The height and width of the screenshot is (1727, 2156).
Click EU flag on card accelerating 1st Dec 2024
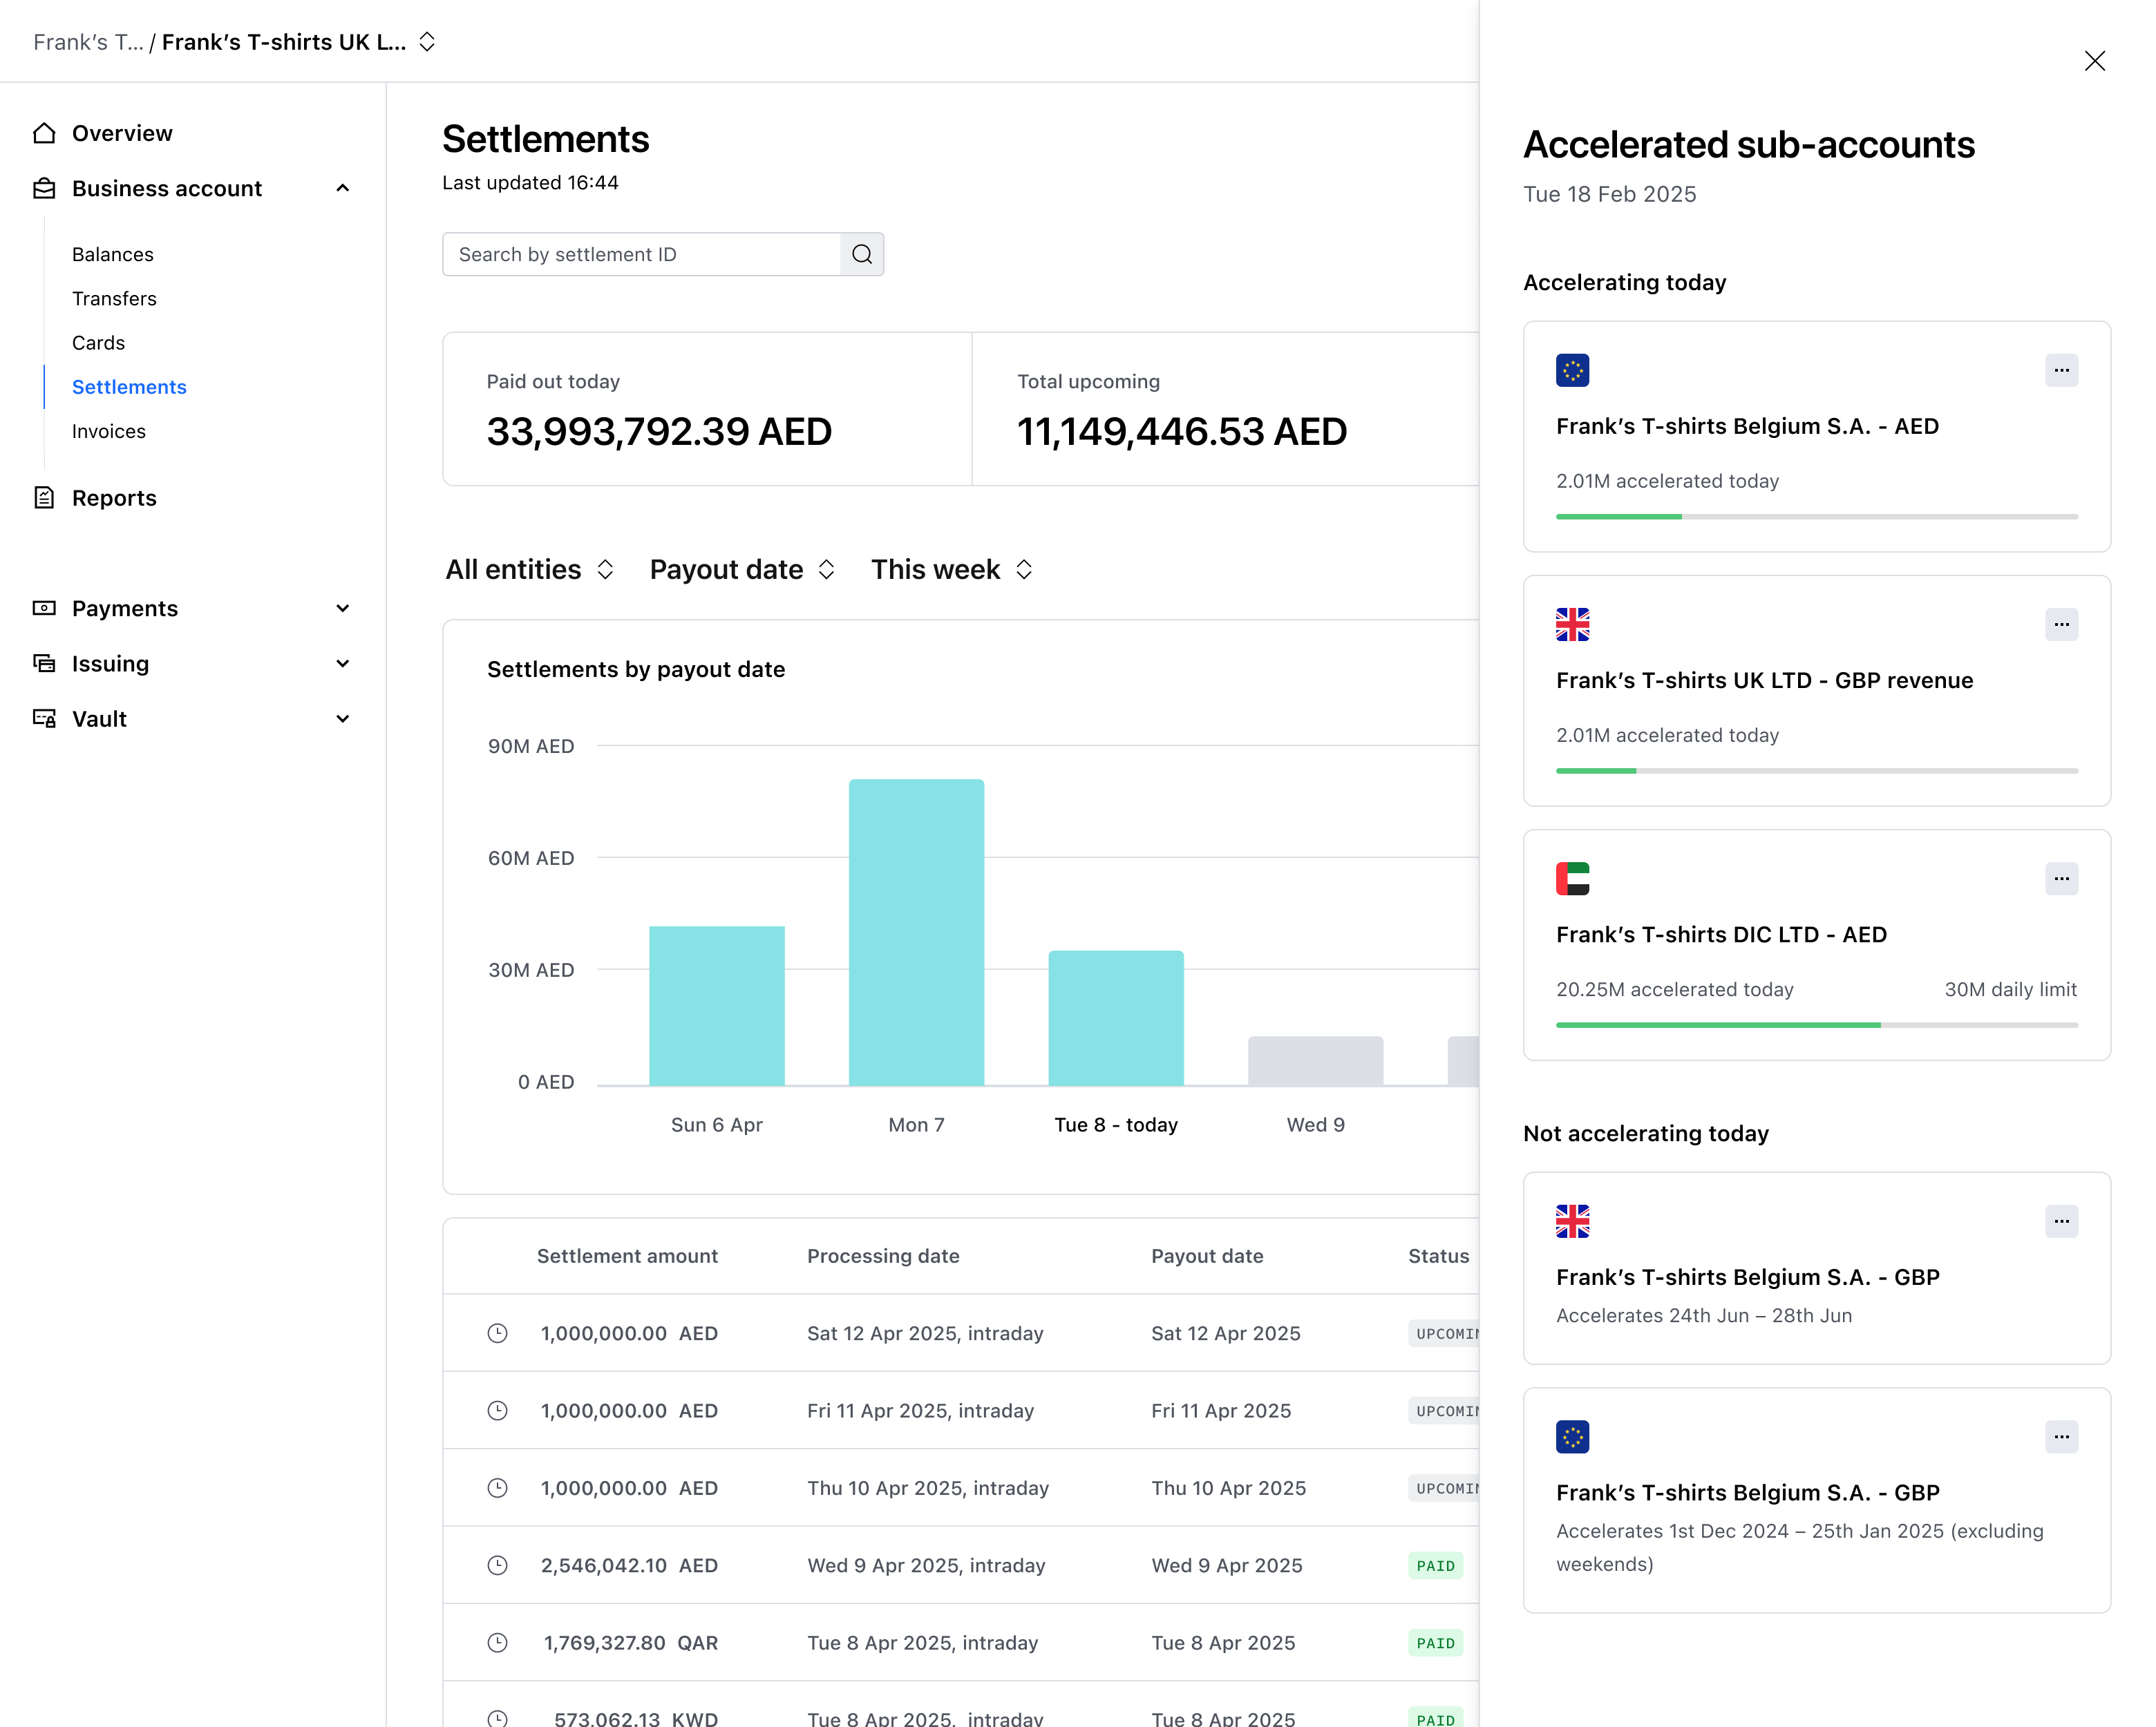click(x=1572, y=1437)
